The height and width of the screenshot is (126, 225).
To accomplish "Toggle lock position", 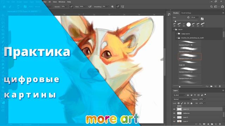I will [x=185, y=103].
